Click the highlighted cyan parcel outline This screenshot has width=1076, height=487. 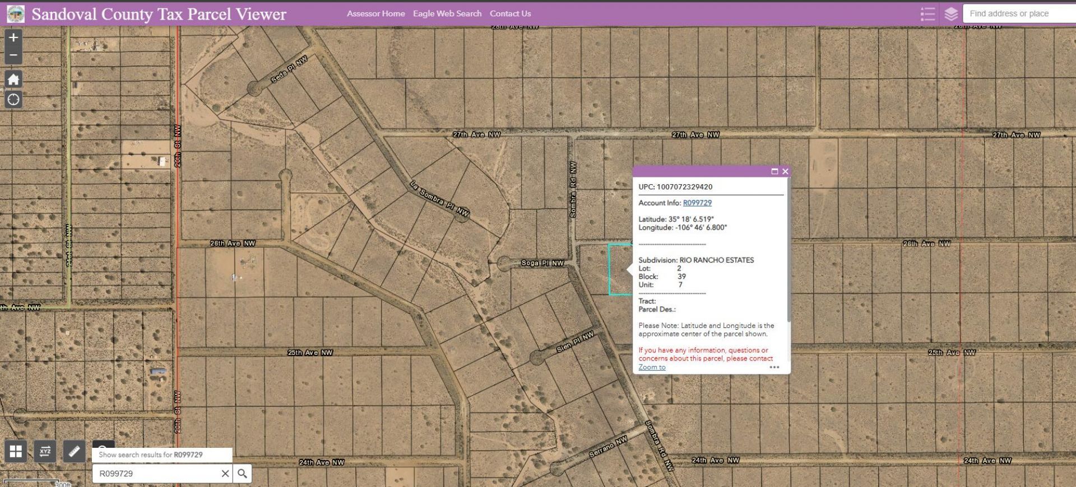point(619,269)
